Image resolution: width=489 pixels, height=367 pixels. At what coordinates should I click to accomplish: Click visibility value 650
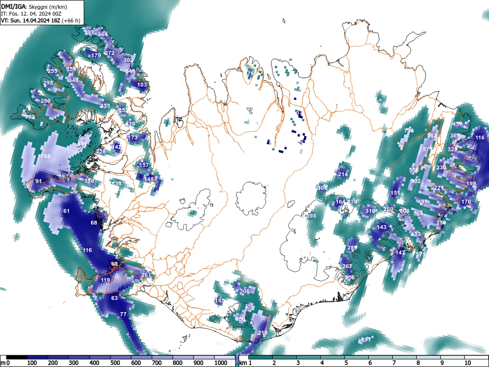240,319
